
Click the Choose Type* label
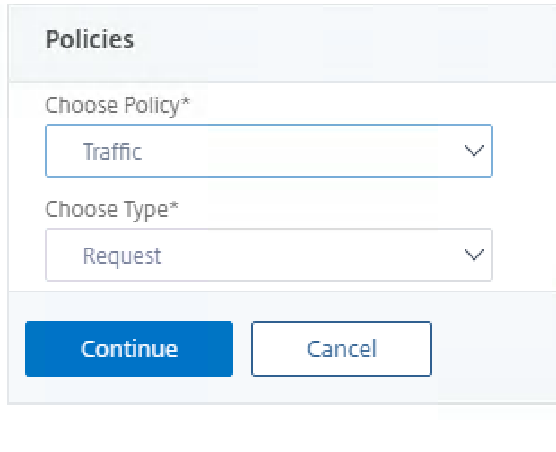click(112, 209)
